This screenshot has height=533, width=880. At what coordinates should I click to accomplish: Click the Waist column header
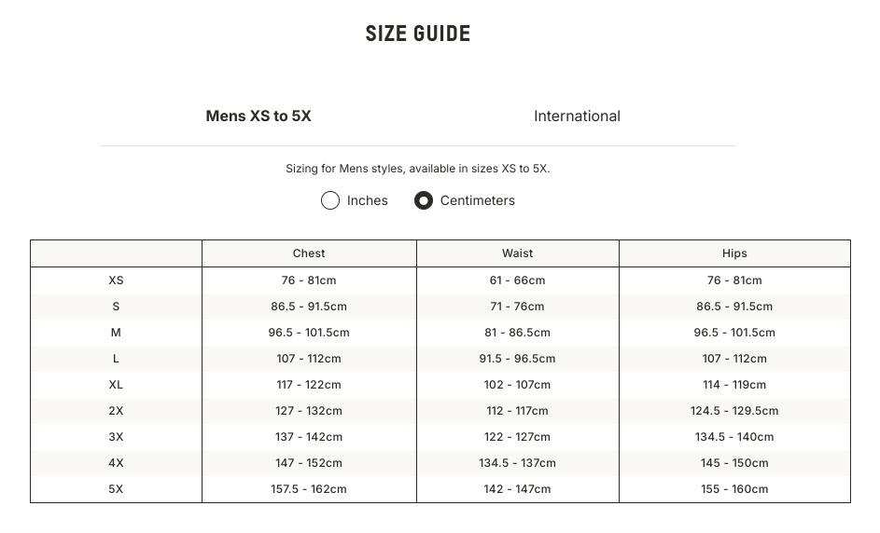pyautogui.click(x=517, y=253)
